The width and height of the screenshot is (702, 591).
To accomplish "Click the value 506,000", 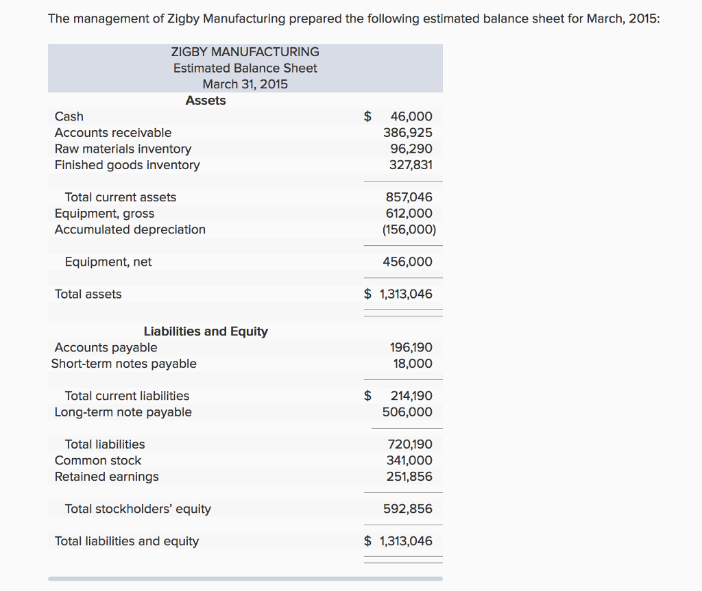I will [x=407, y=412].
